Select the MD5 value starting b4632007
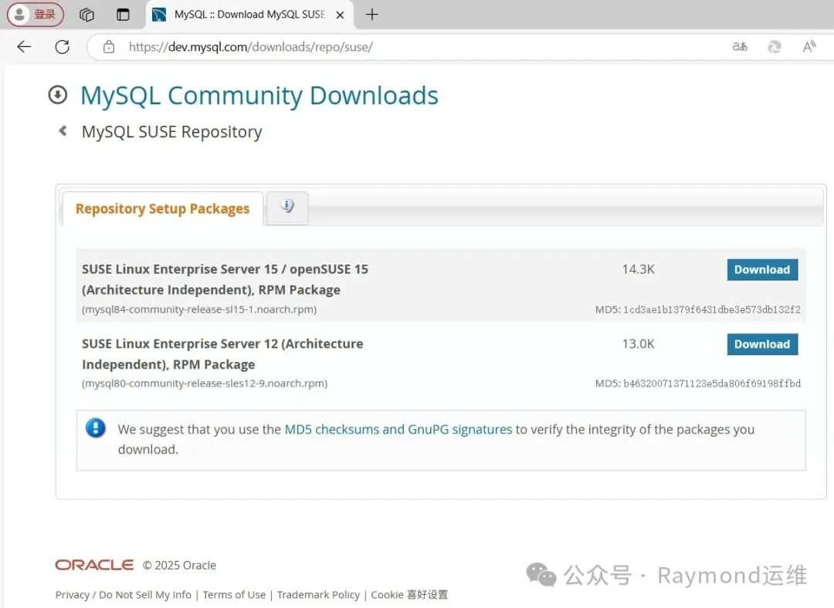Image resolution: width=834 pixels, height=608 pixels. pyautogui.click(x=712, y=383)
